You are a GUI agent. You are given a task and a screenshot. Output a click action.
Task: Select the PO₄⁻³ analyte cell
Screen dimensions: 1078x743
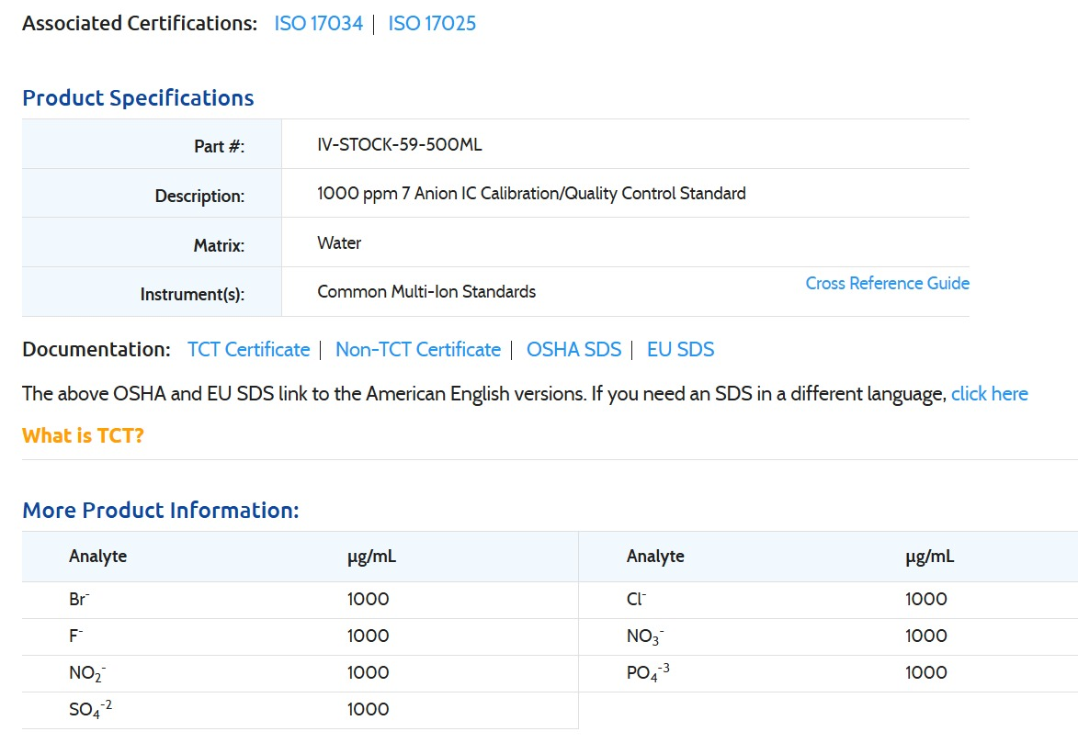[x=648, y=673]
